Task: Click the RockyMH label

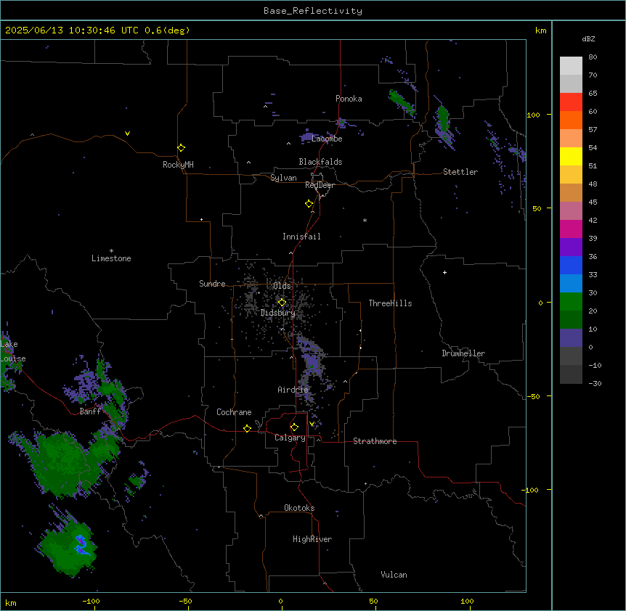Action: [178, 165]
